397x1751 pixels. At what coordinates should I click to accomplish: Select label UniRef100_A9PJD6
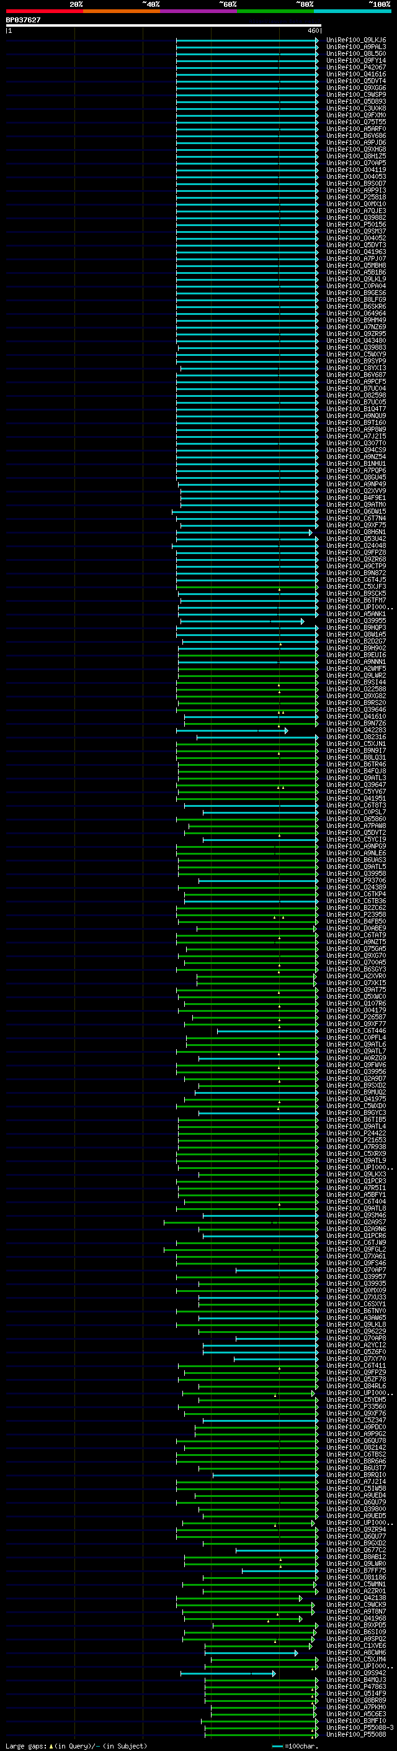click(356, 143)
